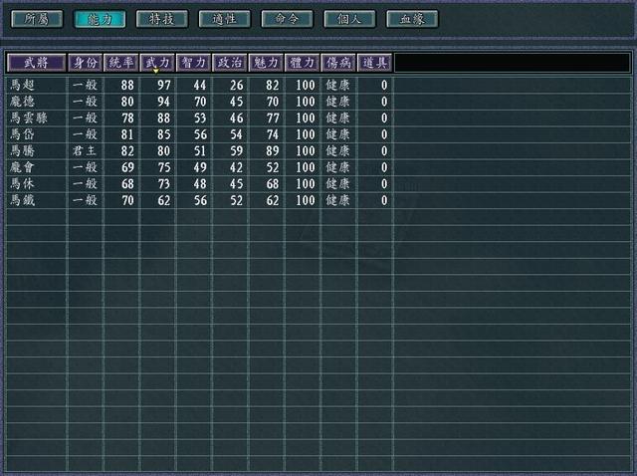Click 龐德's 智力 value 70
Viewport: 637px width, 476px height.
click(x=200, y=102)
